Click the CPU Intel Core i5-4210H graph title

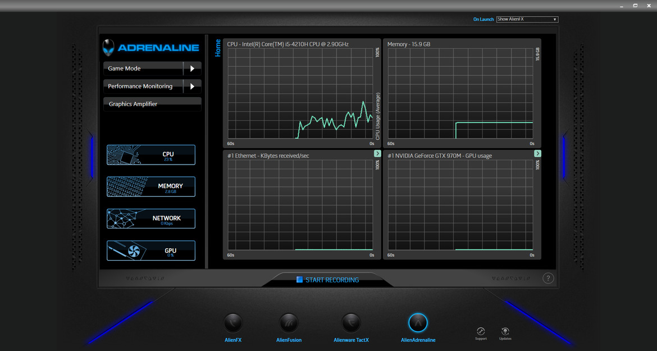[x=288, y=44]
